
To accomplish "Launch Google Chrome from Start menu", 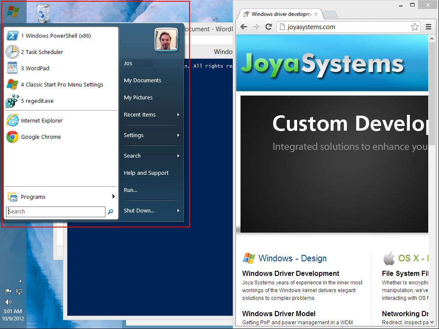I will point(41,137).
